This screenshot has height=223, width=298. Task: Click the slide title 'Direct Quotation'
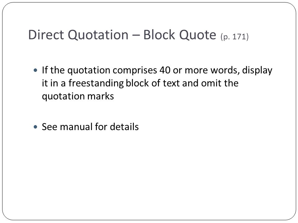[78, 35]
